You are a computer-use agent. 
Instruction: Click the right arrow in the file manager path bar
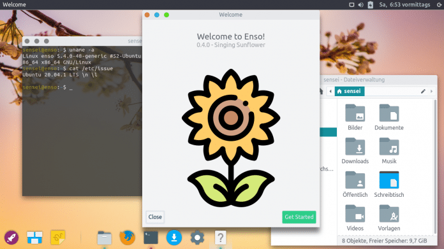pos(431,91)
